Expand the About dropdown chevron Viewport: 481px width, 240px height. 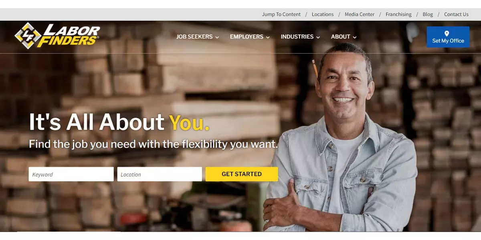(355, 37)
